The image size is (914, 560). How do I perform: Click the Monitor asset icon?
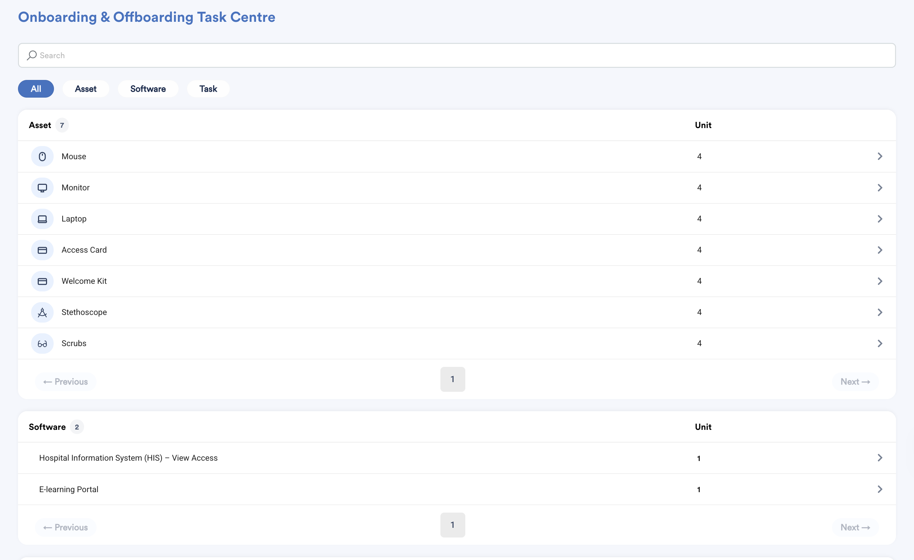pos(42,187)
